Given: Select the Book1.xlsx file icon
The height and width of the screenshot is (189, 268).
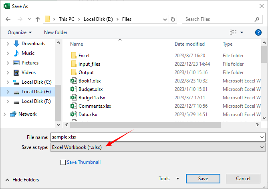Looking at the screenshot, I should pos(73,80).
